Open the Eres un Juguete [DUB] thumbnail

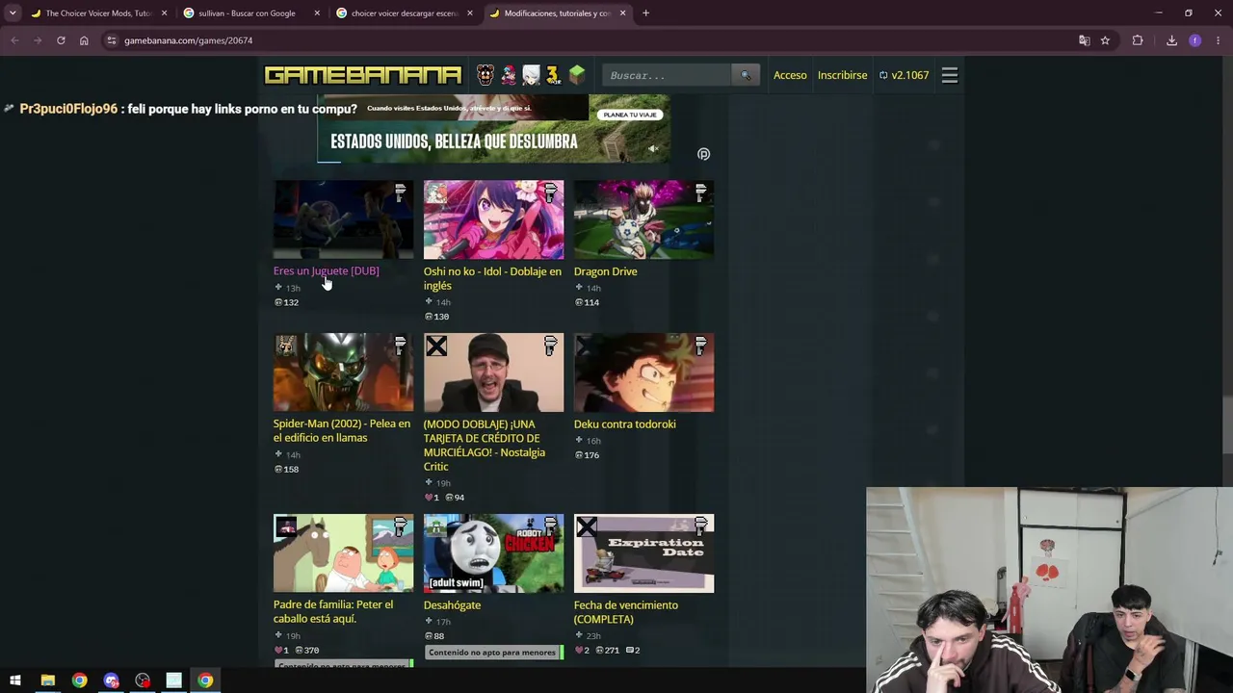pyautogui.click(x=343, y=219)
